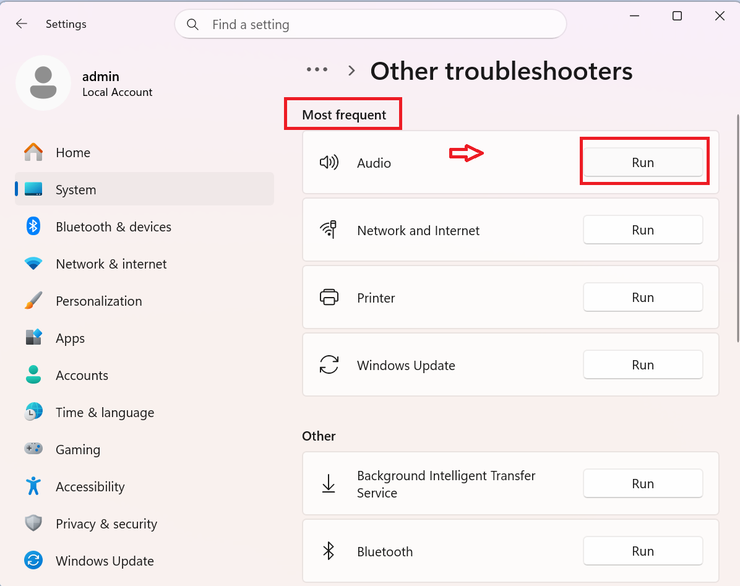
Task: Open the Home settings page
Action: (144, 152)
